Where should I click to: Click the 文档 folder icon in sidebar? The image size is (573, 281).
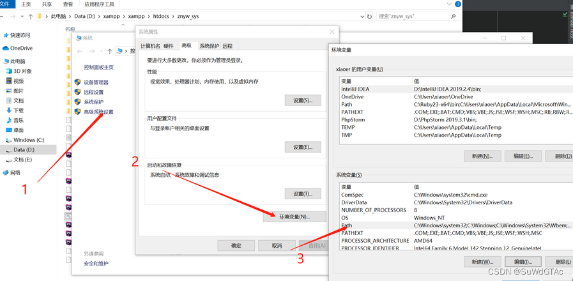[x=10, y=100]
